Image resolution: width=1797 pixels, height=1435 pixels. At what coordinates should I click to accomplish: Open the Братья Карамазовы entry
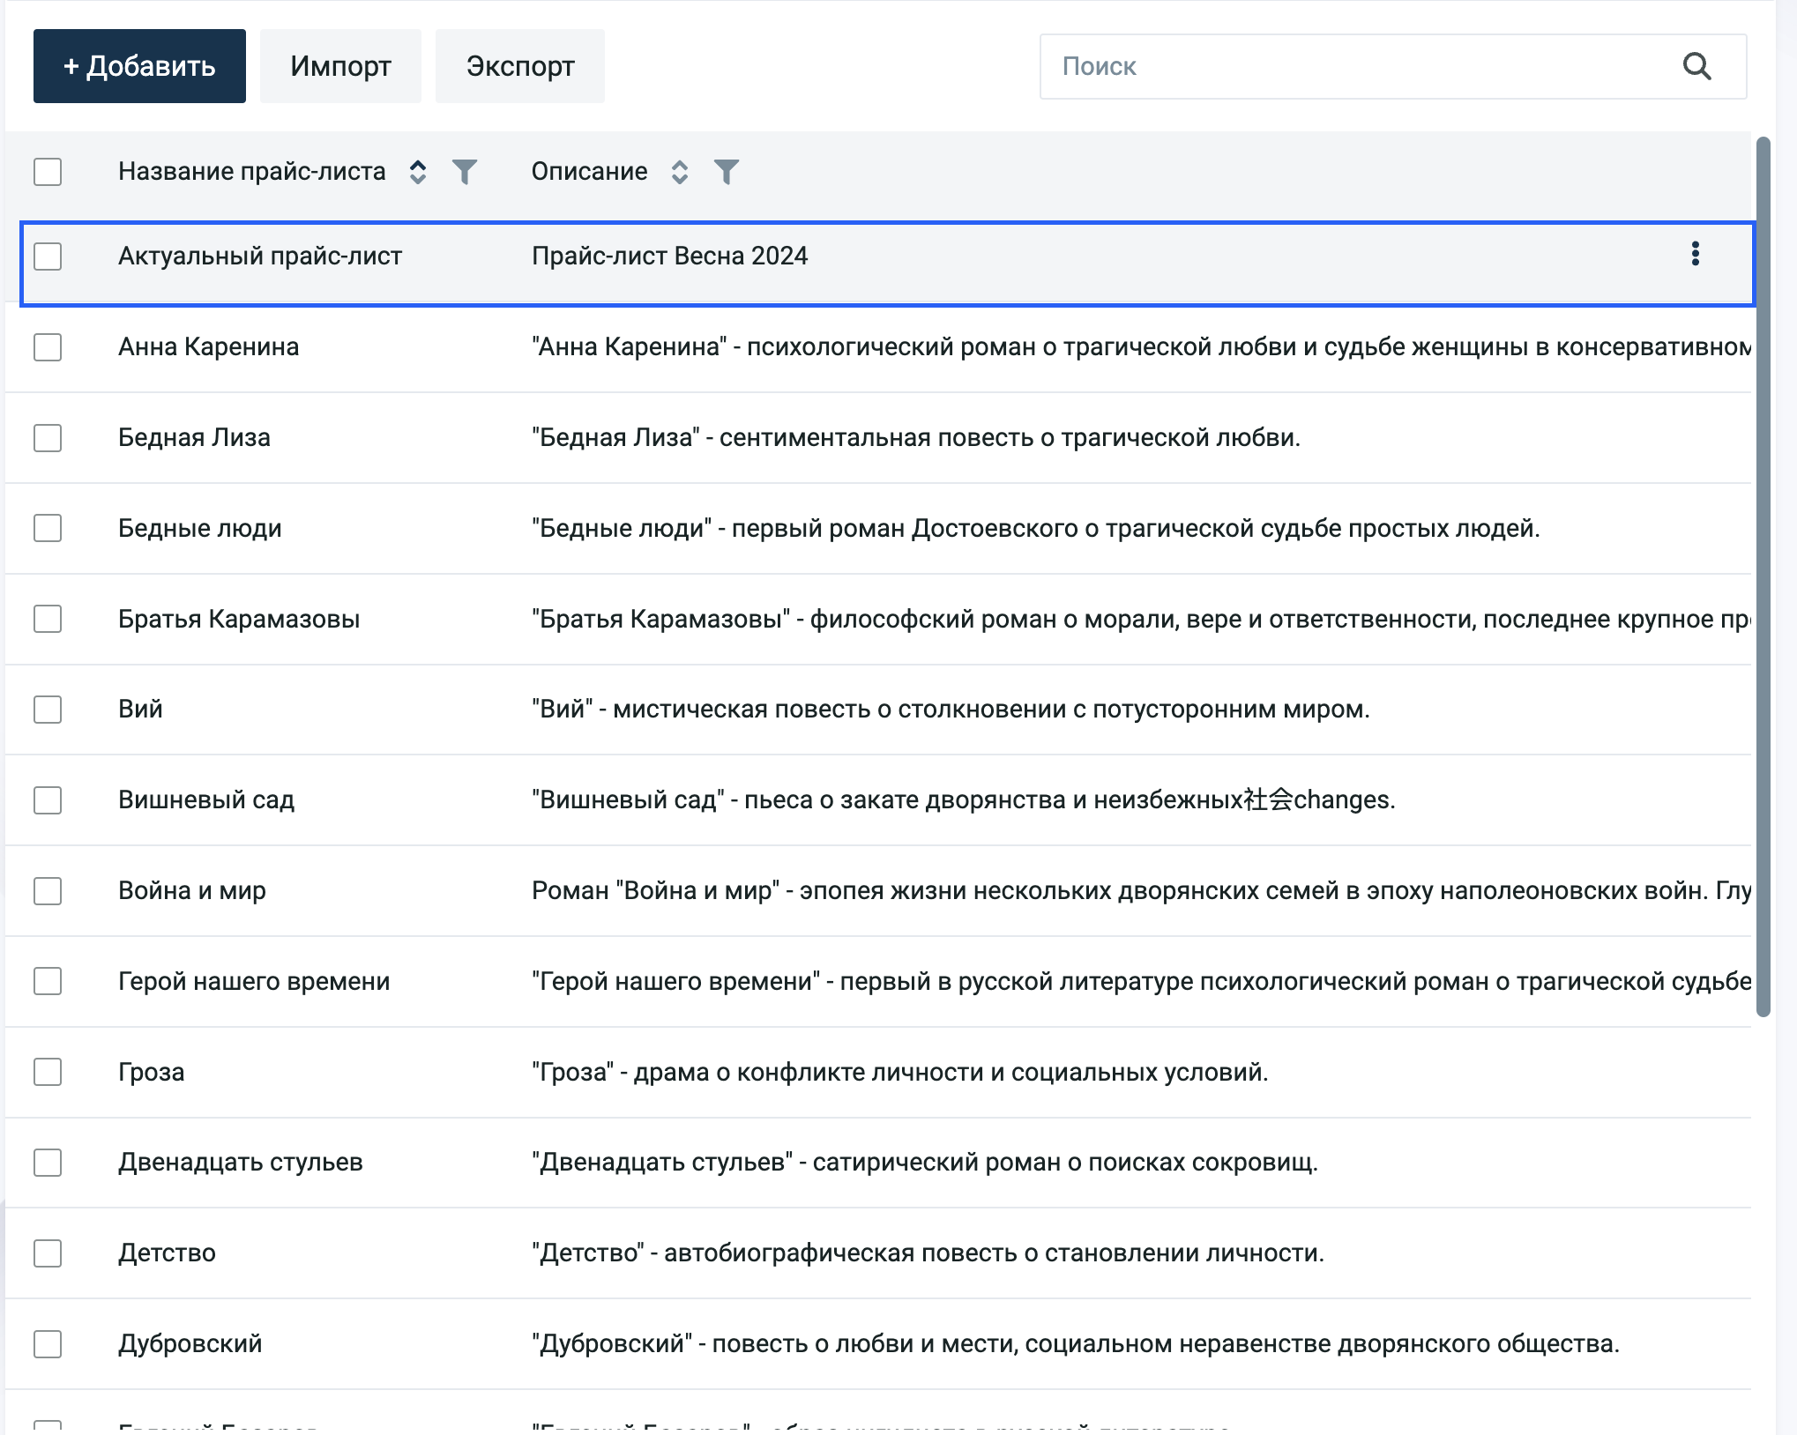(239, 619)
